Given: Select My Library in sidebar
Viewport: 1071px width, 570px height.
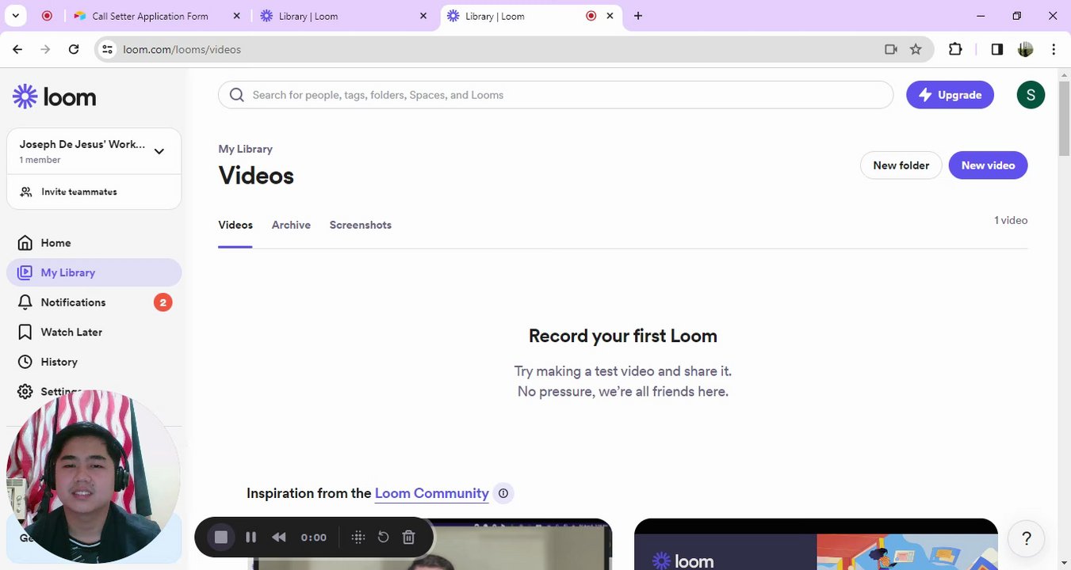Looking at the screenshot, I should pos(94,272).
